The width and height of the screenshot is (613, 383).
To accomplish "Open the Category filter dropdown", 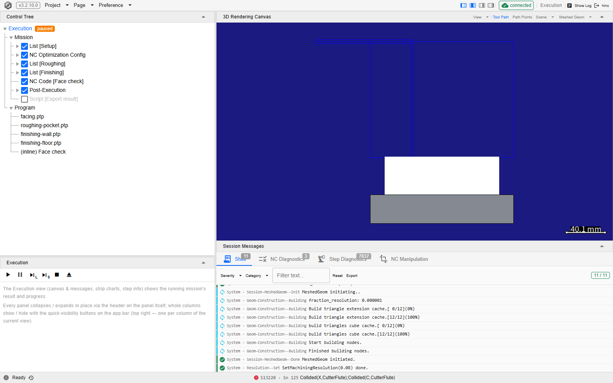I will coord(257,276).
